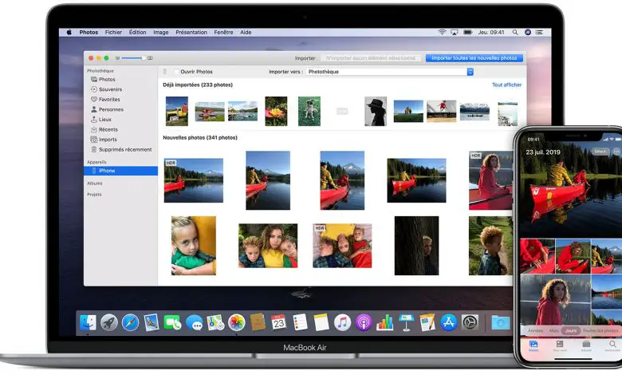The image size is (622, 375).
Task: Switch to Années view on the iPhone
Action: [x=536, y=330]
